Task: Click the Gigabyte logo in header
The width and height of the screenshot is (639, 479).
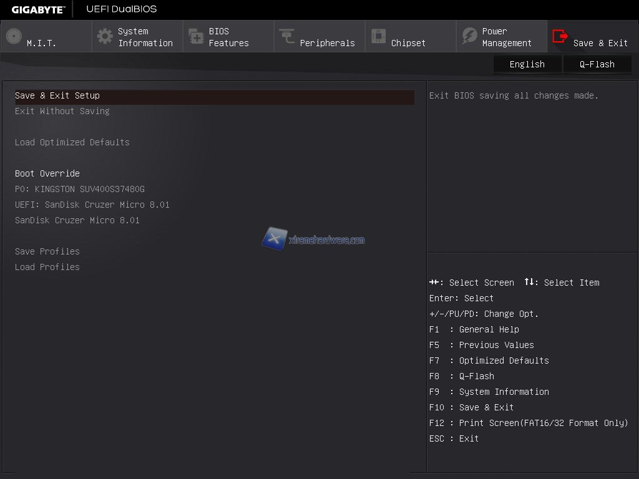Action: point(38,9)
